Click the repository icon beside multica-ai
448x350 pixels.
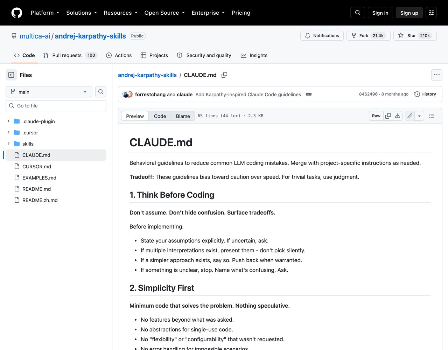(x=14, y=36)
